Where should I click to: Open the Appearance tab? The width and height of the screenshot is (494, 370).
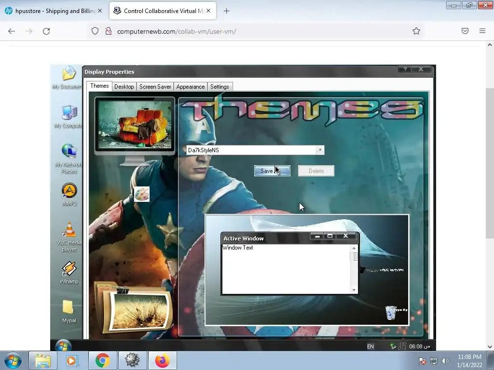click(190, 87)
